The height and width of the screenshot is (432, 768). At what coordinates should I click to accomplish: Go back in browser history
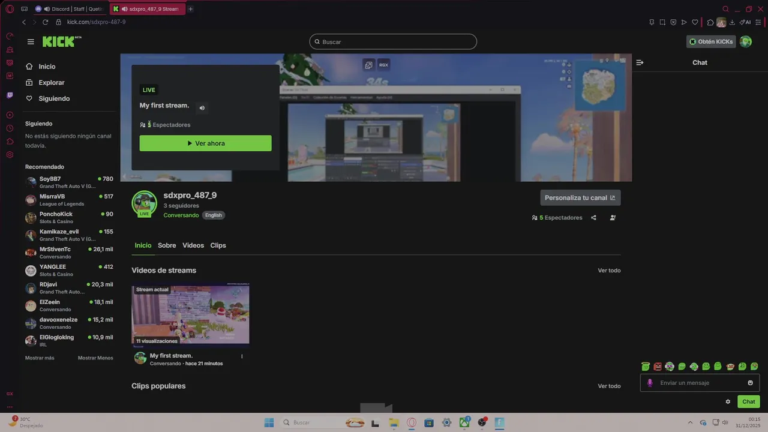[x=24, y=22]
